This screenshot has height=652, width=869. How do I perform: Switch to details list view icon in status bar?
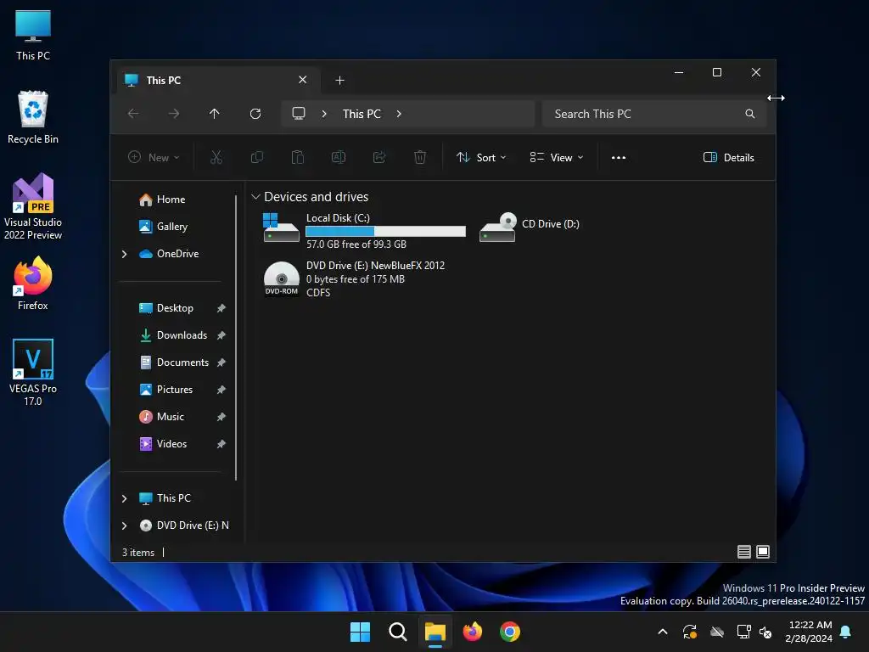coord(743,552)
